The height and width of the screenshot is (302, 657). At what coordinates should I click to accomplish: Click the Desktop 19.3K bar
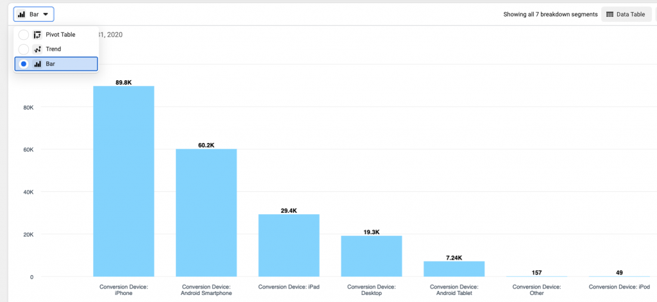pyautogui.click(x=371, y=256)
